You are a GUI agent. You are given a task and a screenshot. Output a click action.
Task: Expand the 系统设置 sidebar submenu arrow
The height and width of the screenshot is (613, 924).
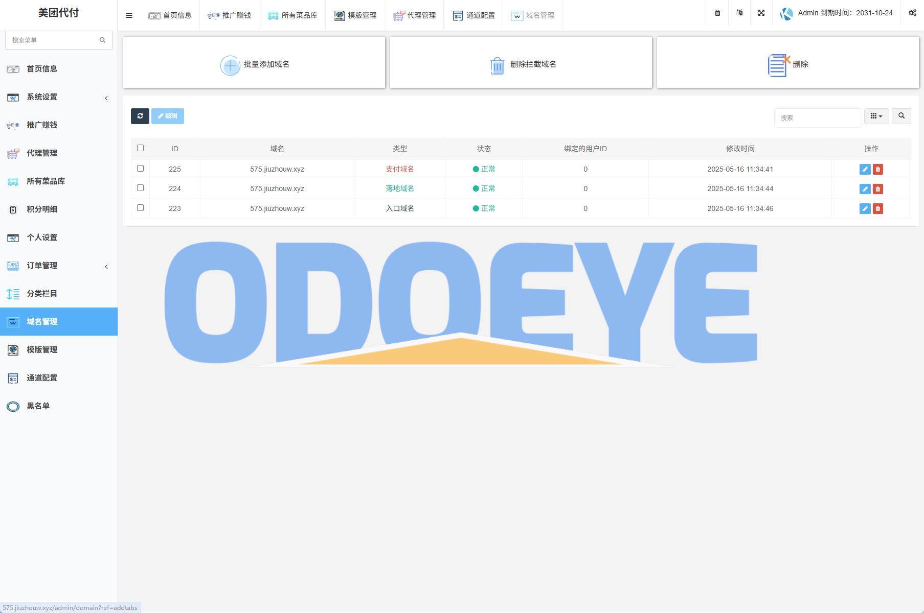click(106, 98)
